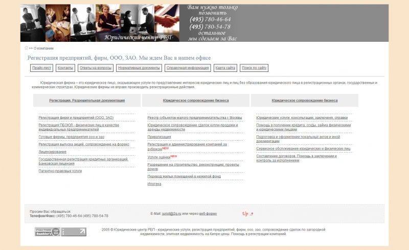
Task: Click 'Поиск по сайту' menu button
Action: [x=254, y=68]
